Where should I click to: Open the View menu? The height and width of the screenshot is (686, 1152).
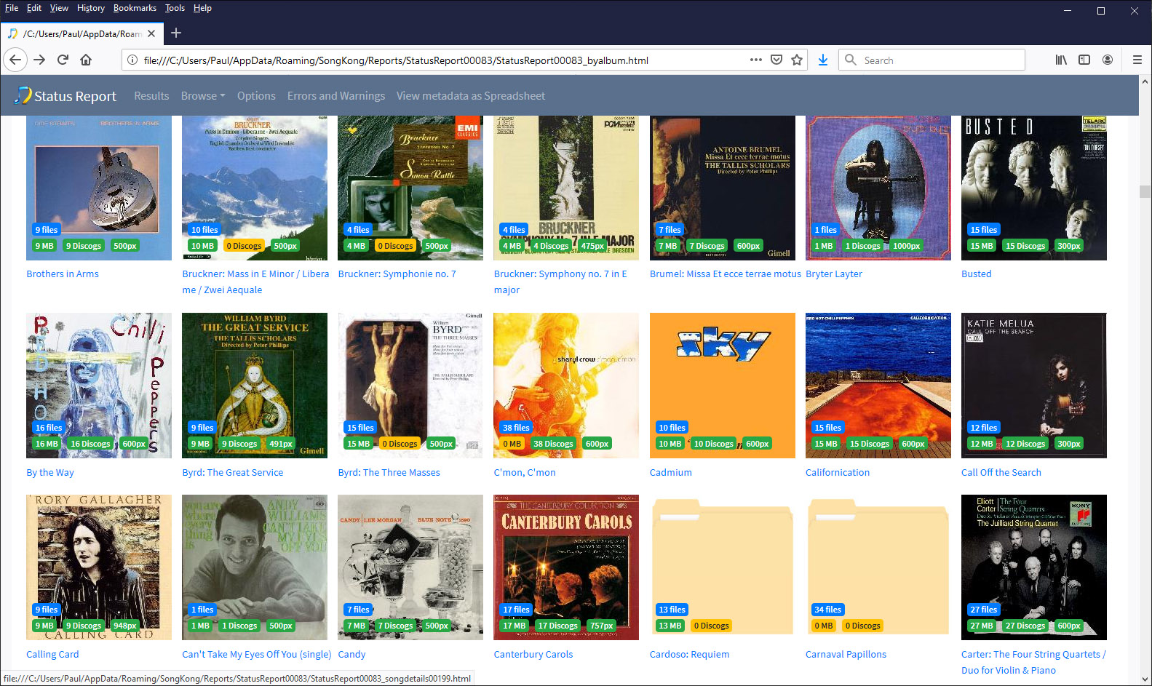pyautogui.click(x=59, y=8)
